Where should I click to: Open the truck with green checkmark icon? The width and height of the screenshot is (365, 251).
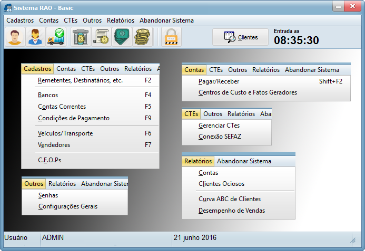coord(56,37)
